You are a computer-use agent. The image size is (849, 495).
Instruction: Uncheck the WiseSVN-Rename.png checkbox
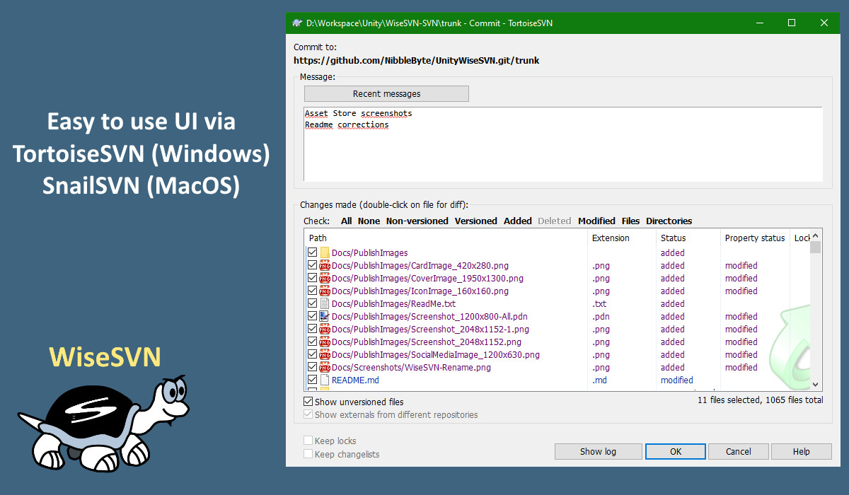pyautogui.click(x=312, y=367)
